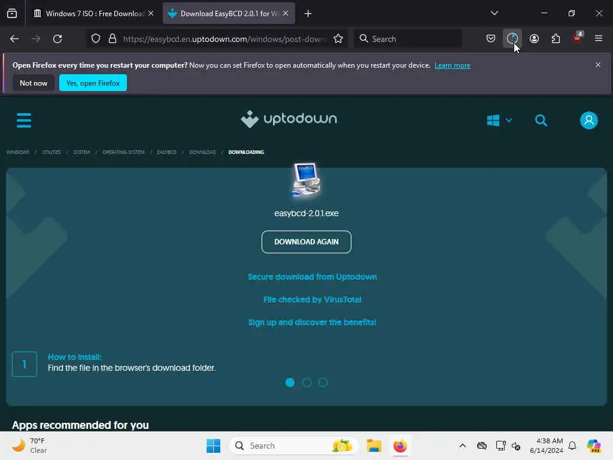Open tracking protection shield icon
Screen dimensions: 613x460
pos(96,39)
